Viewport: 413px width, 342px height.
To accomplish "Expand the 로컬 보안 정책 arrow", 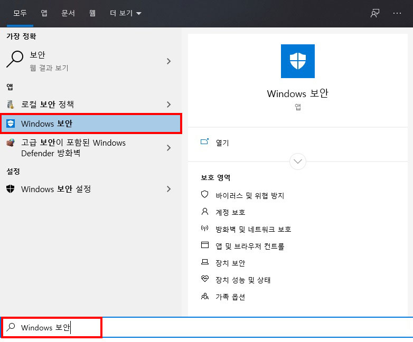I will [169, 104].
